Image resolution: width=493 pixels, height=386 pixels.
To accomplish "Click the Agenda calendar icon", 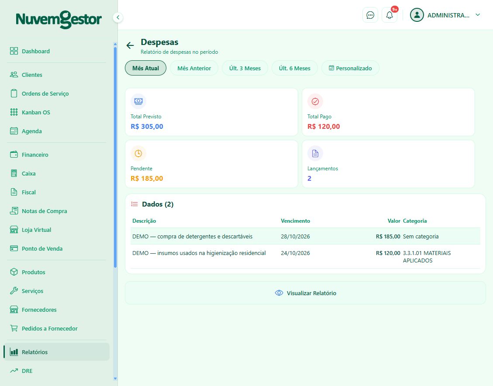I will [x=14, y=131].
